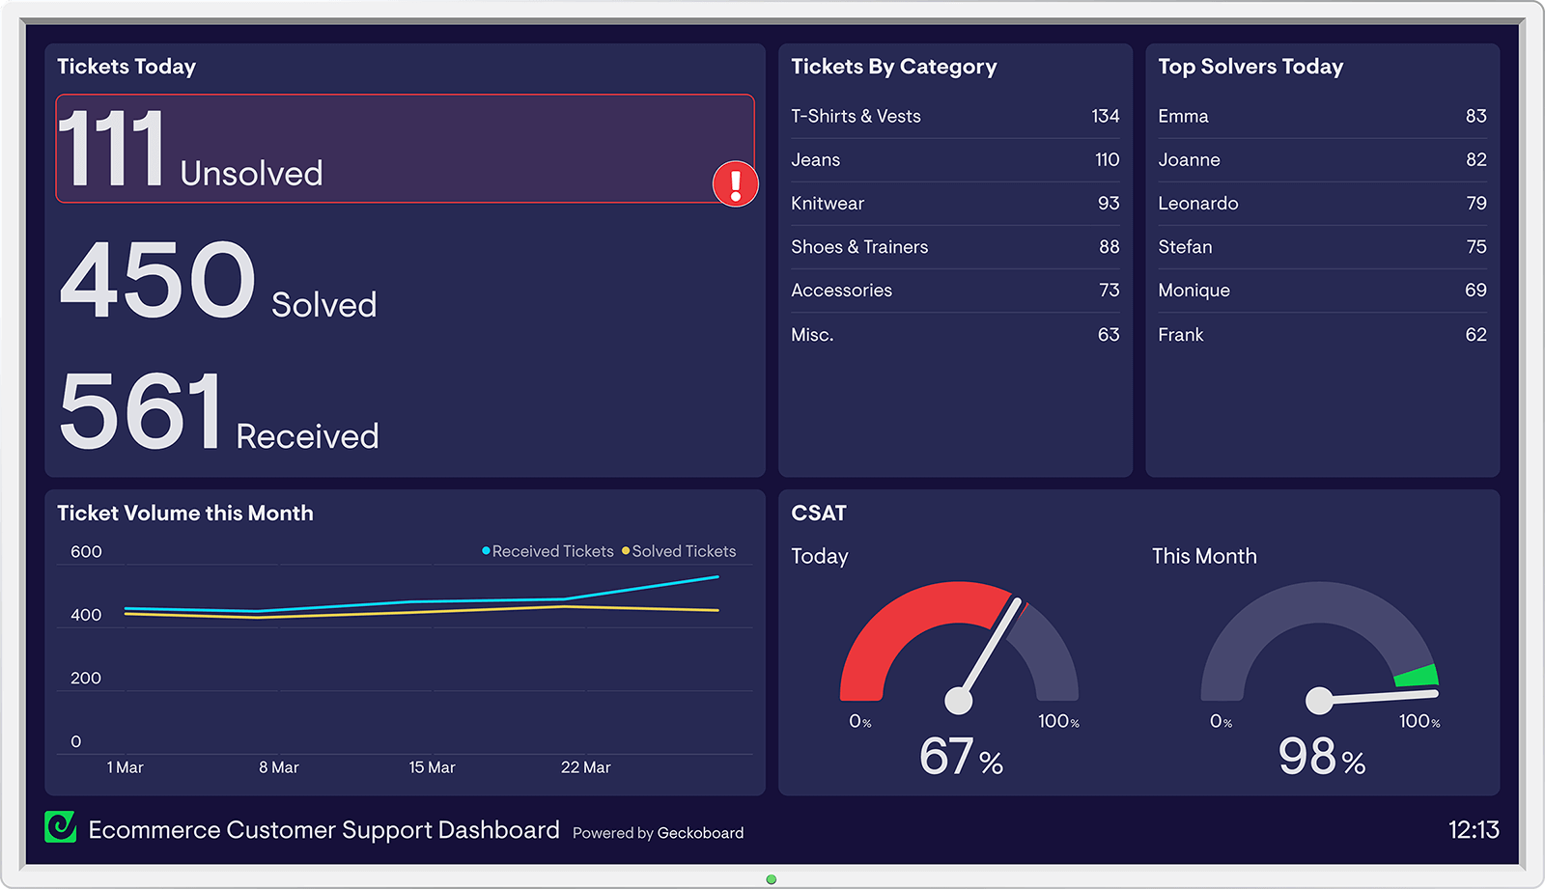Screen dimensions: 1545x889
Task: Click the Ecommerce Customer Support Dashboard title
Action: [x=324, y=829]
